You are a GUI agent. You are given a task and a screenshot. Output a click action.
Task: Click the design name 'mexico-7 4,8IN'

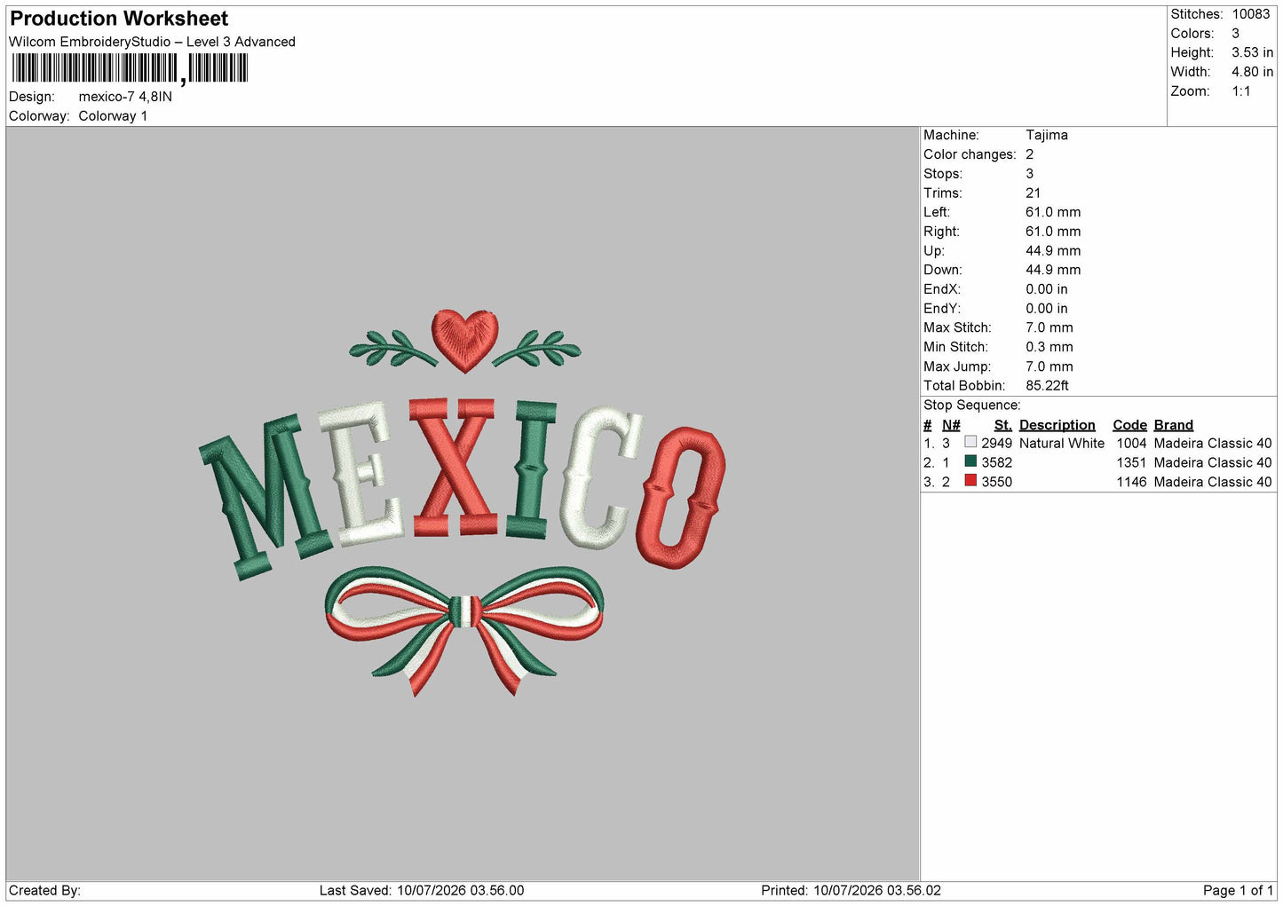[125, 97]
